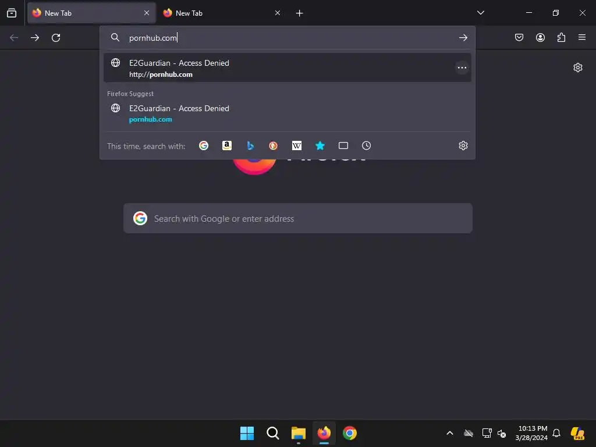Open a new tab with plus button
The height and width of the screenshot is (447, 596).
pos(300,13)
